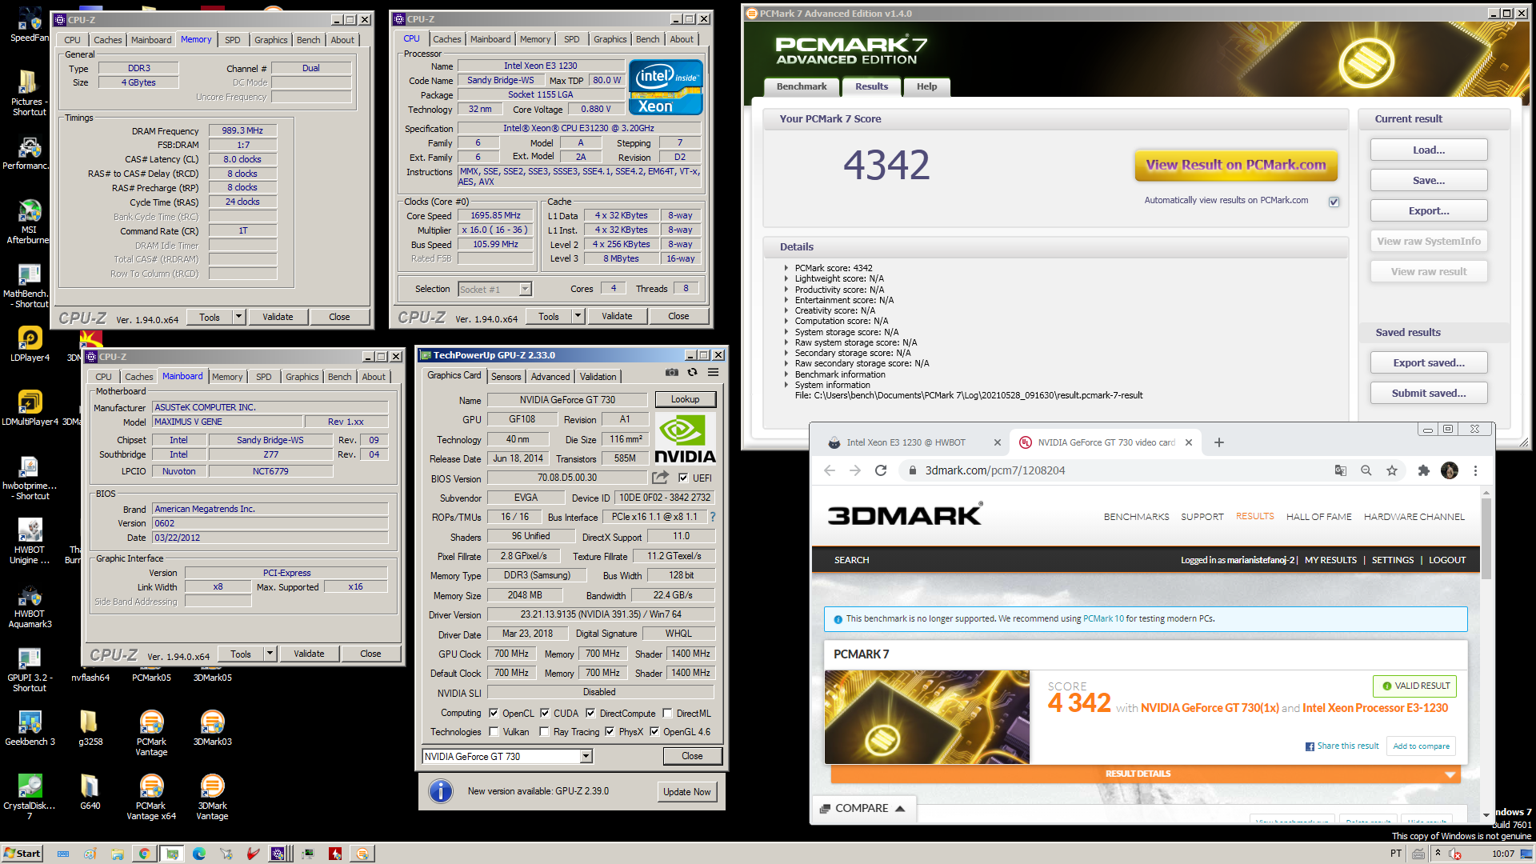
Task: Take a GPU-Z screenshot with the camera icon
Action: tap(672, 372)
